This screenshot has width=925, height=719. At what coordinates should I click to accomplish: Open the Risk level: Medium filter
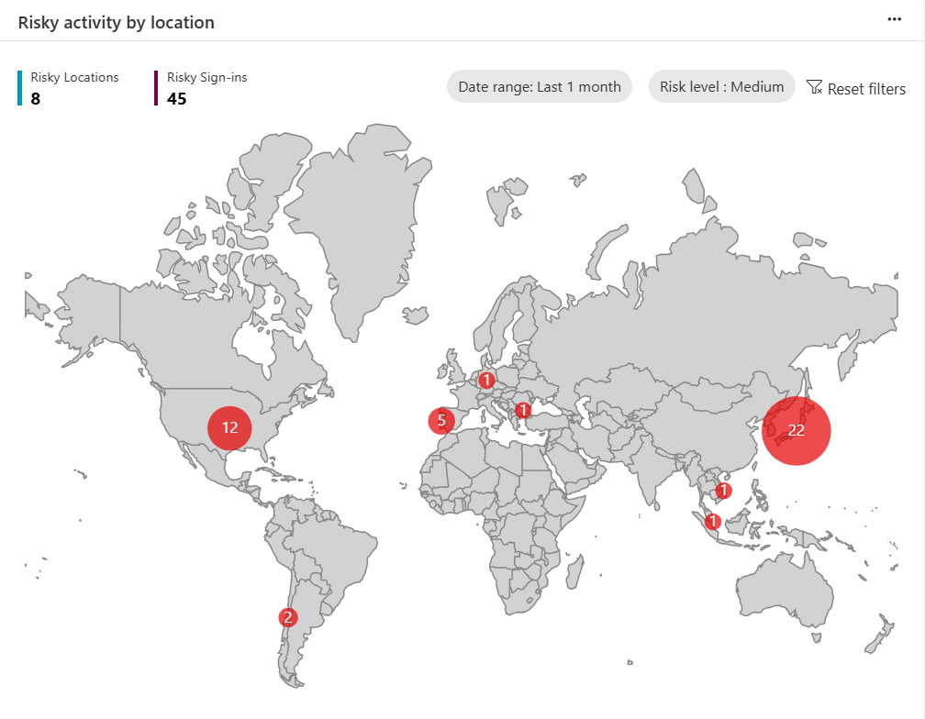pos(721,87)
